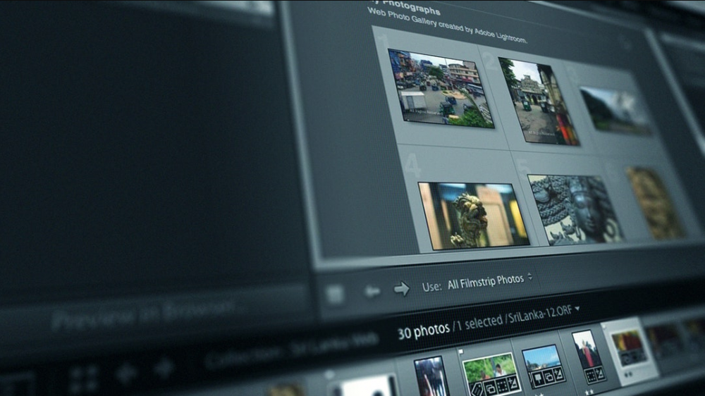Click collection badge on green garden thumbnail
This screenshot has width=705, height=396.
pyautogui.click(x=491, y=387)
